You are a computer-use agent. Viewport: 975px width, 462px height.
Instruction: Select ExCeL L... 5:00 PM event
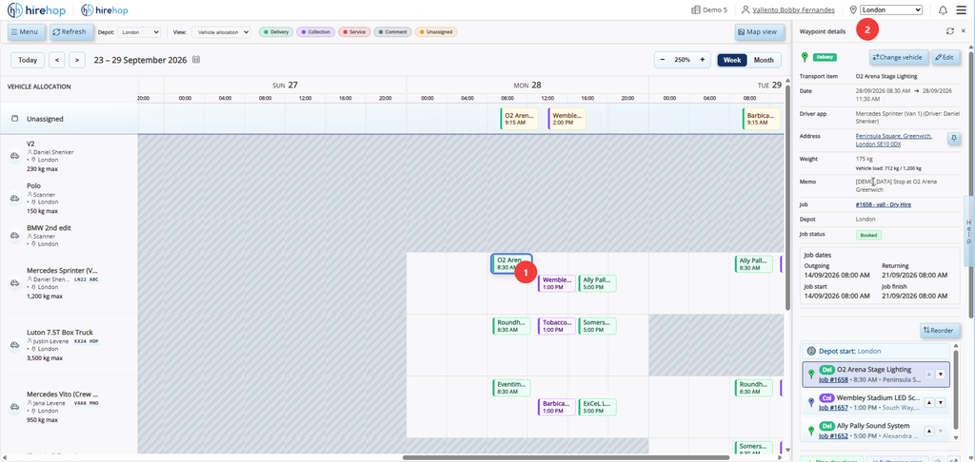tap(597, 407)
